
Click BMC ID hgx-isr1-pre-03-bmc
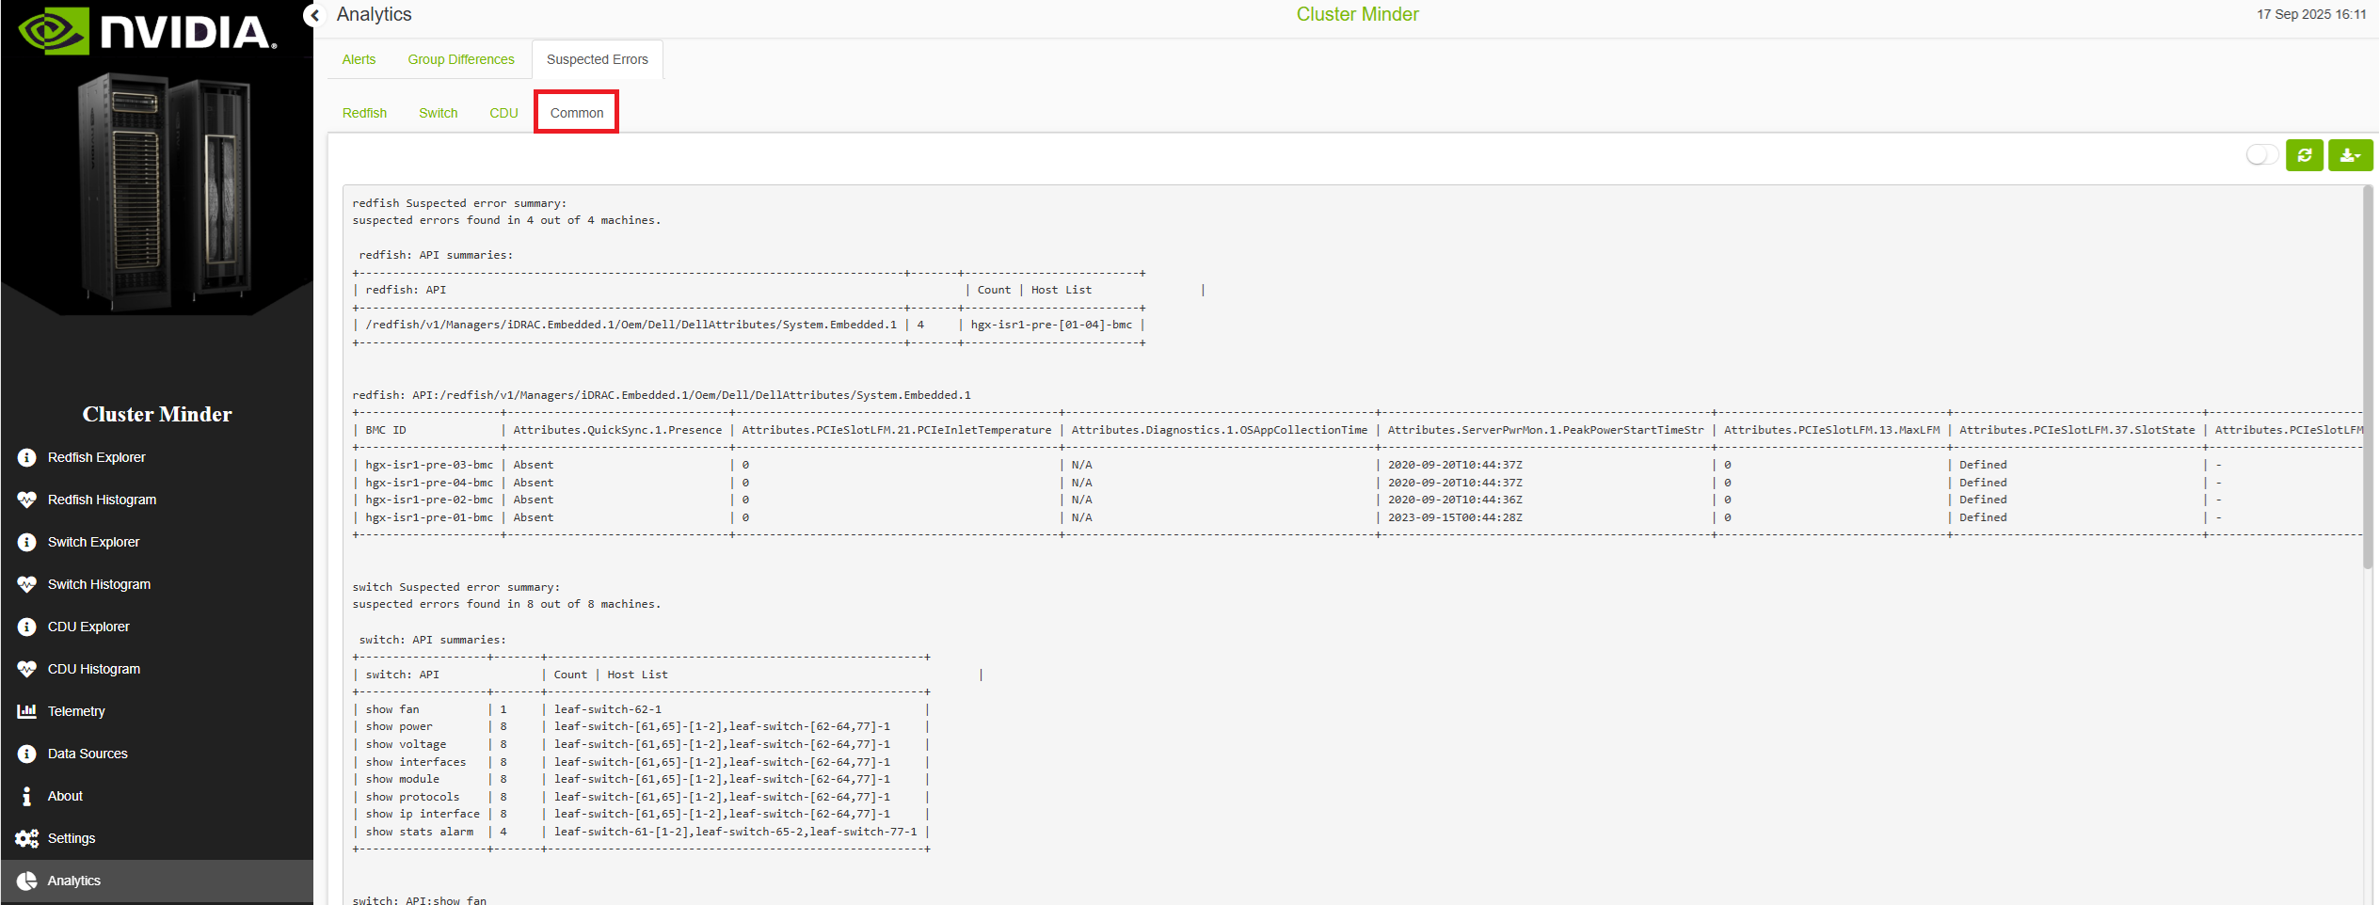pos(429,465)
